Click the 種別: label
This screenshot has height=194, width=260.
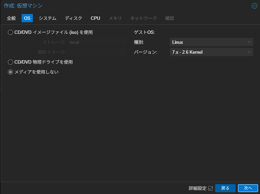coord(139,42)
